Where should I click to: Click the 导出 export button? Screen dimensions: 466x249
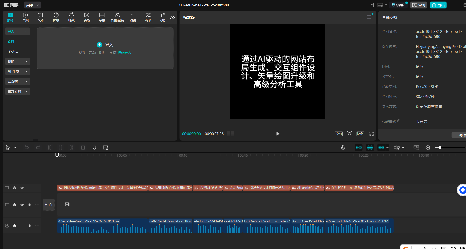pos(438,5)
